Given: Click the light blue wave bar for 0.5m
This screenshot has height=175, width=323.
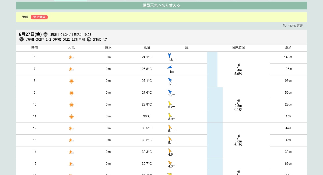Looking at the screenshot, I should (215, 105).
